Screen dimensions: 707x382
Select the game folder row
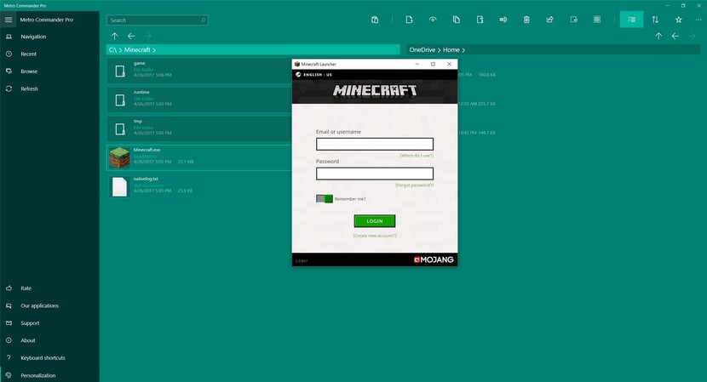[199, 71]
